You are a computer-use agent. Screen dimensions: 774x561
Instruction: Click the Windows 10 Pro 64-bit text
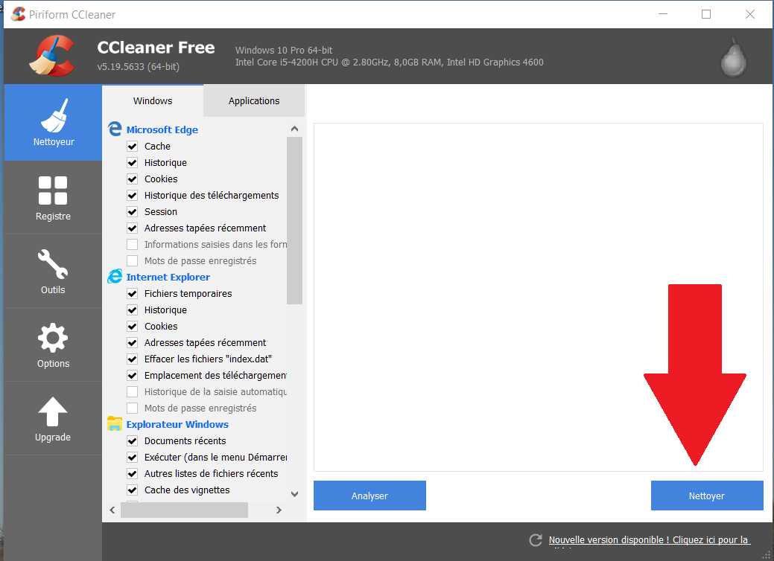click(x=284, y=51)
